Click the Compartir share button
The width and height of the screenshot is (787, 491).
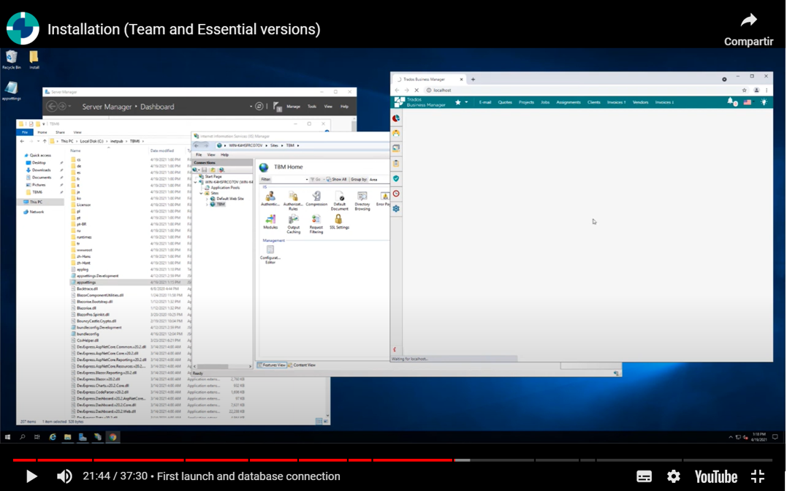tap(748, 30)
